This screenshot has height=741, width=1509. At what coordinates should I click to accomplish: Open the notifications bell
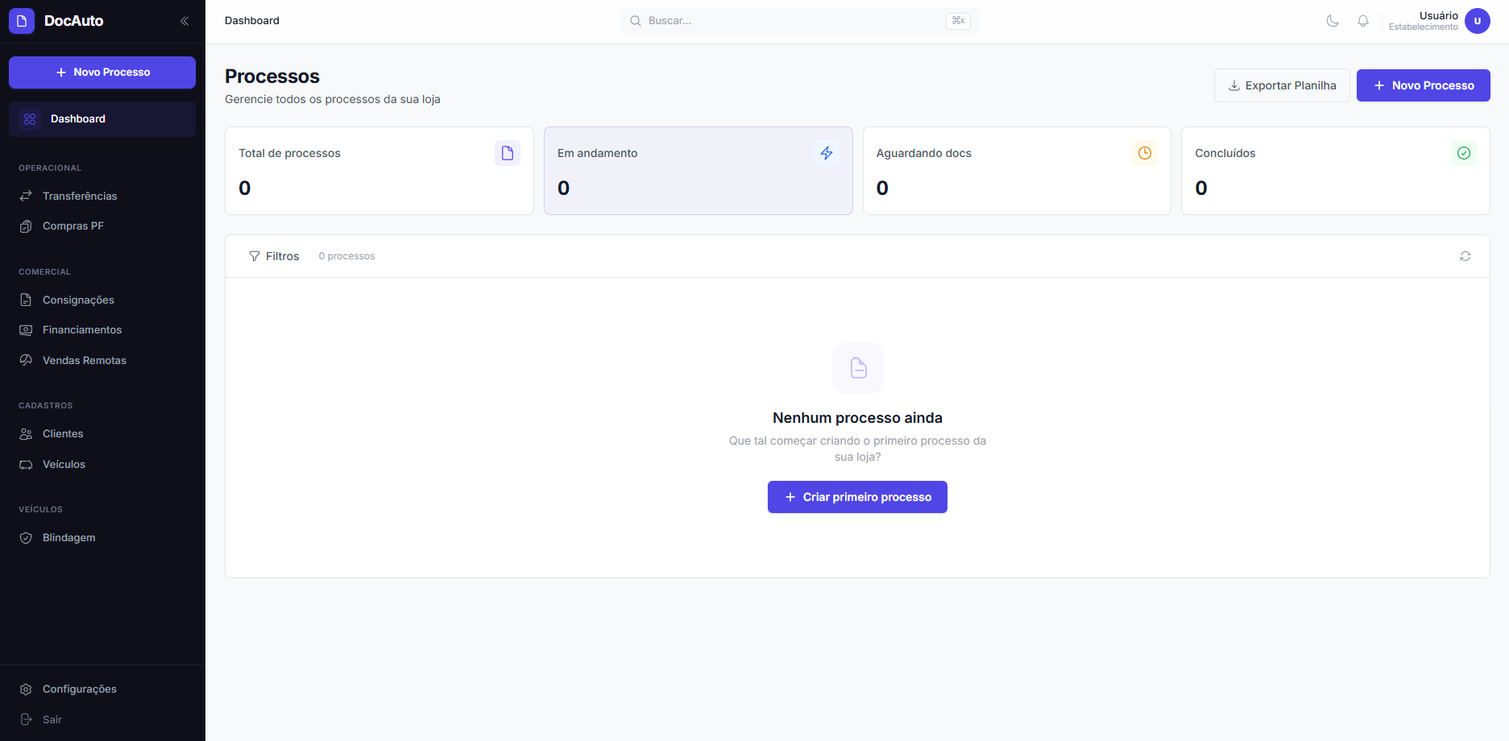[1363, 20]
